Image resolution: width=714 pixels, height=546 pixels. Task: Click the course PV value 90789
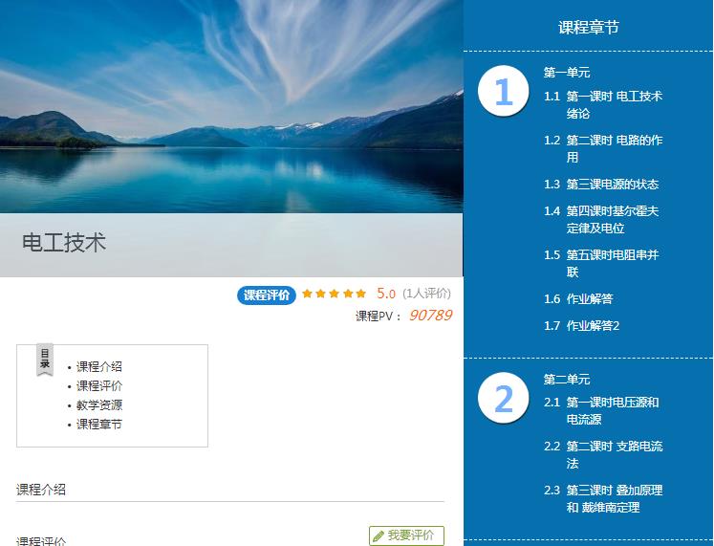(x=430, y=316)
